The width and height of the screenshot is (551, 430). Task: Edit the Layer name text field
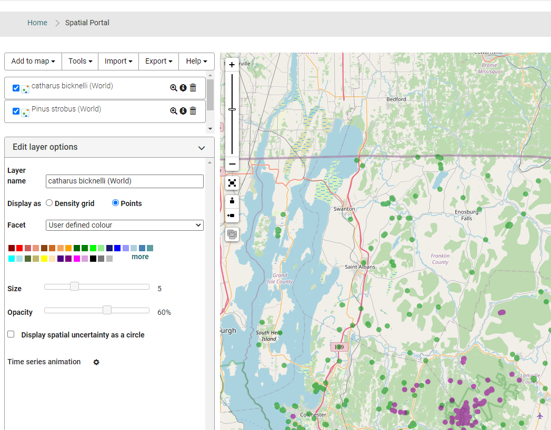[x=125, y=181]
